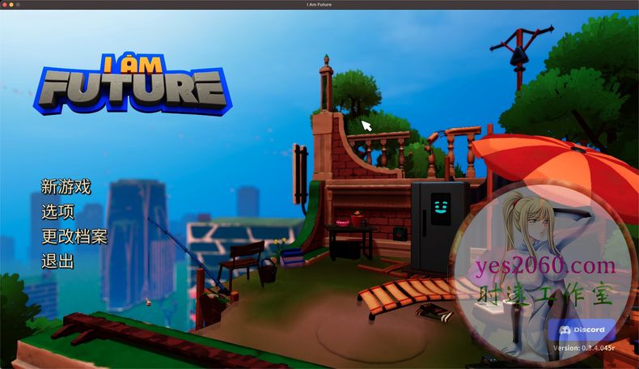639x369 pixels.
Task: Close the I Am Future window
Action: 5,5
